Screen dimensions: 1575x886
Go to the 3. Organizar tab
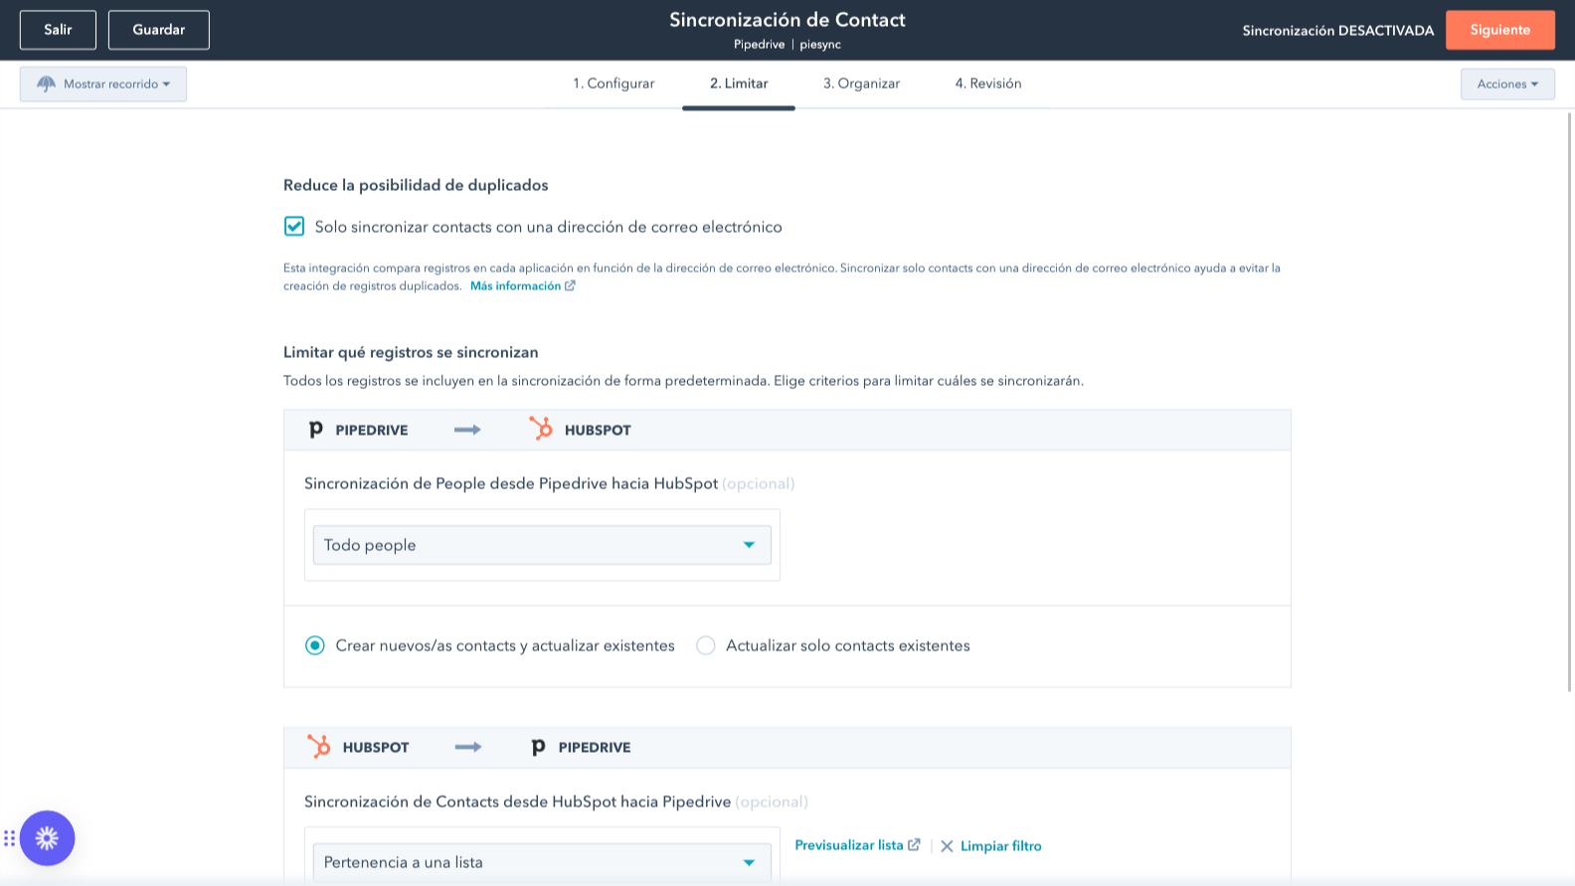click(861, 84)
